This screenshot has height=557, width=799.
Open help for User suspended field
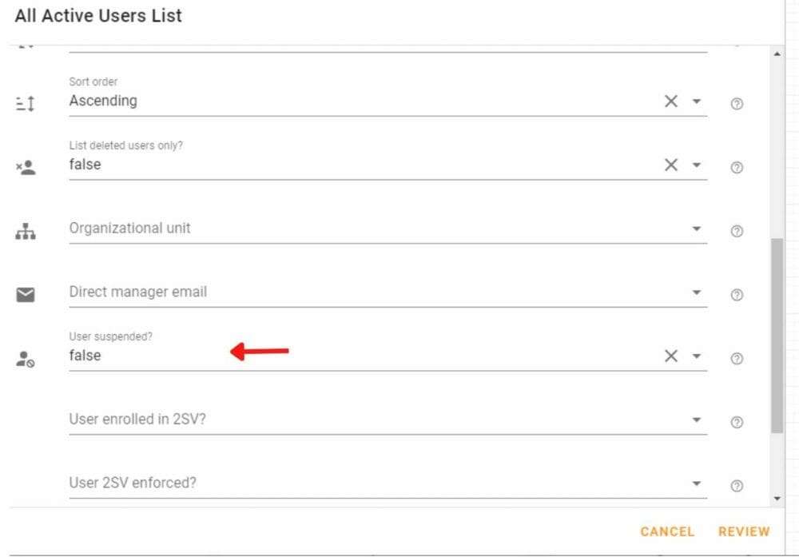[x=737, y=358]
